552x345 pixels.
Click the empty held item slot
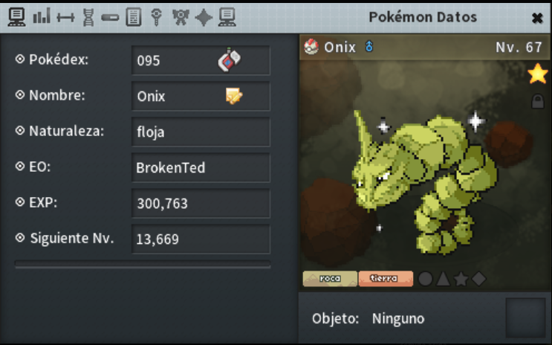tap(525, 318)
